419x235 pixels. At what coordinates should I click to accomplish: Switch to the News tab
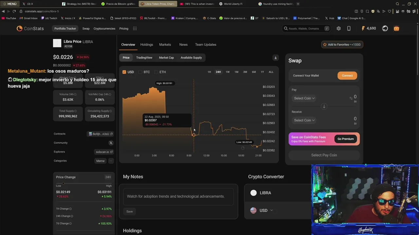[x=183, y=45]
